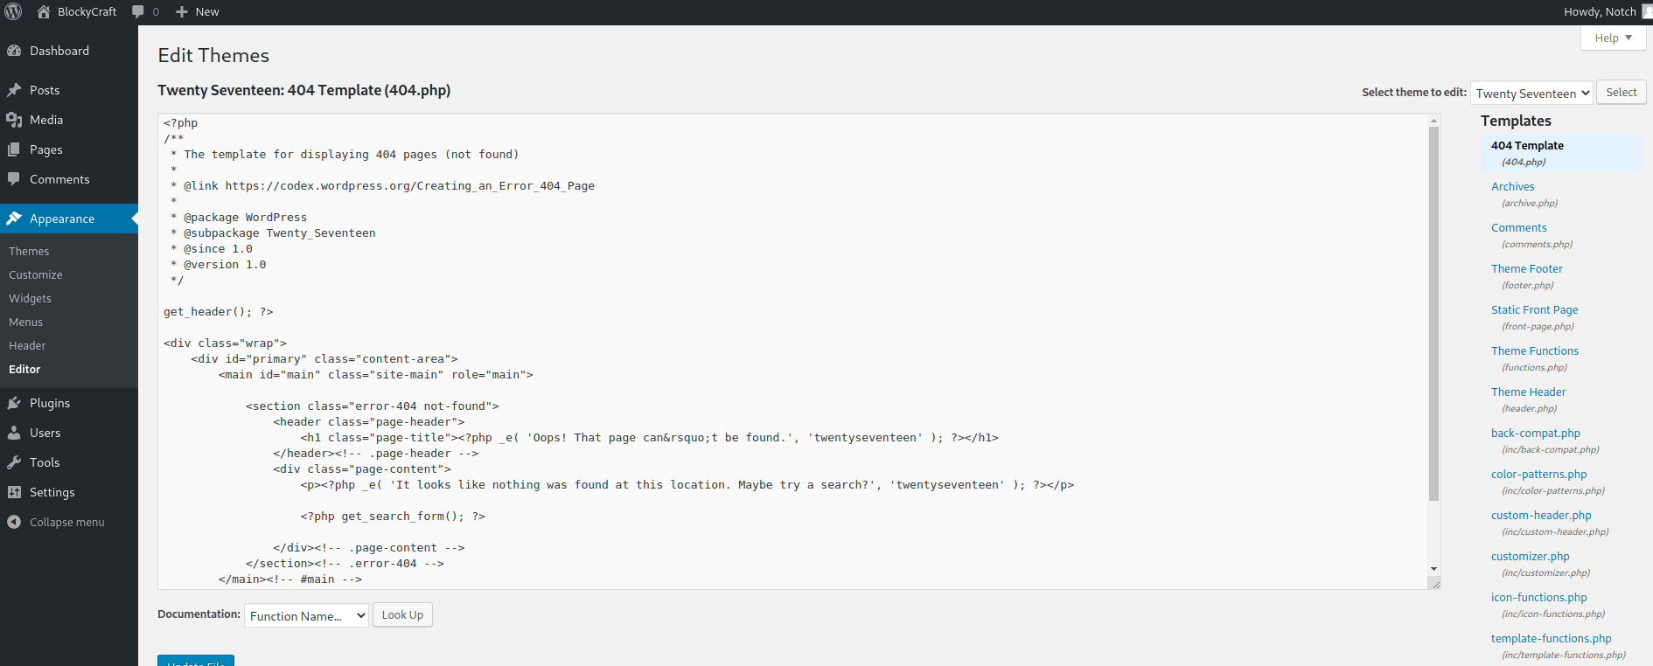This screenshot has width=1653, height=666.
Task: Open the Static Front Page template
Action: pyautogui.click(x=1534, y=309)
